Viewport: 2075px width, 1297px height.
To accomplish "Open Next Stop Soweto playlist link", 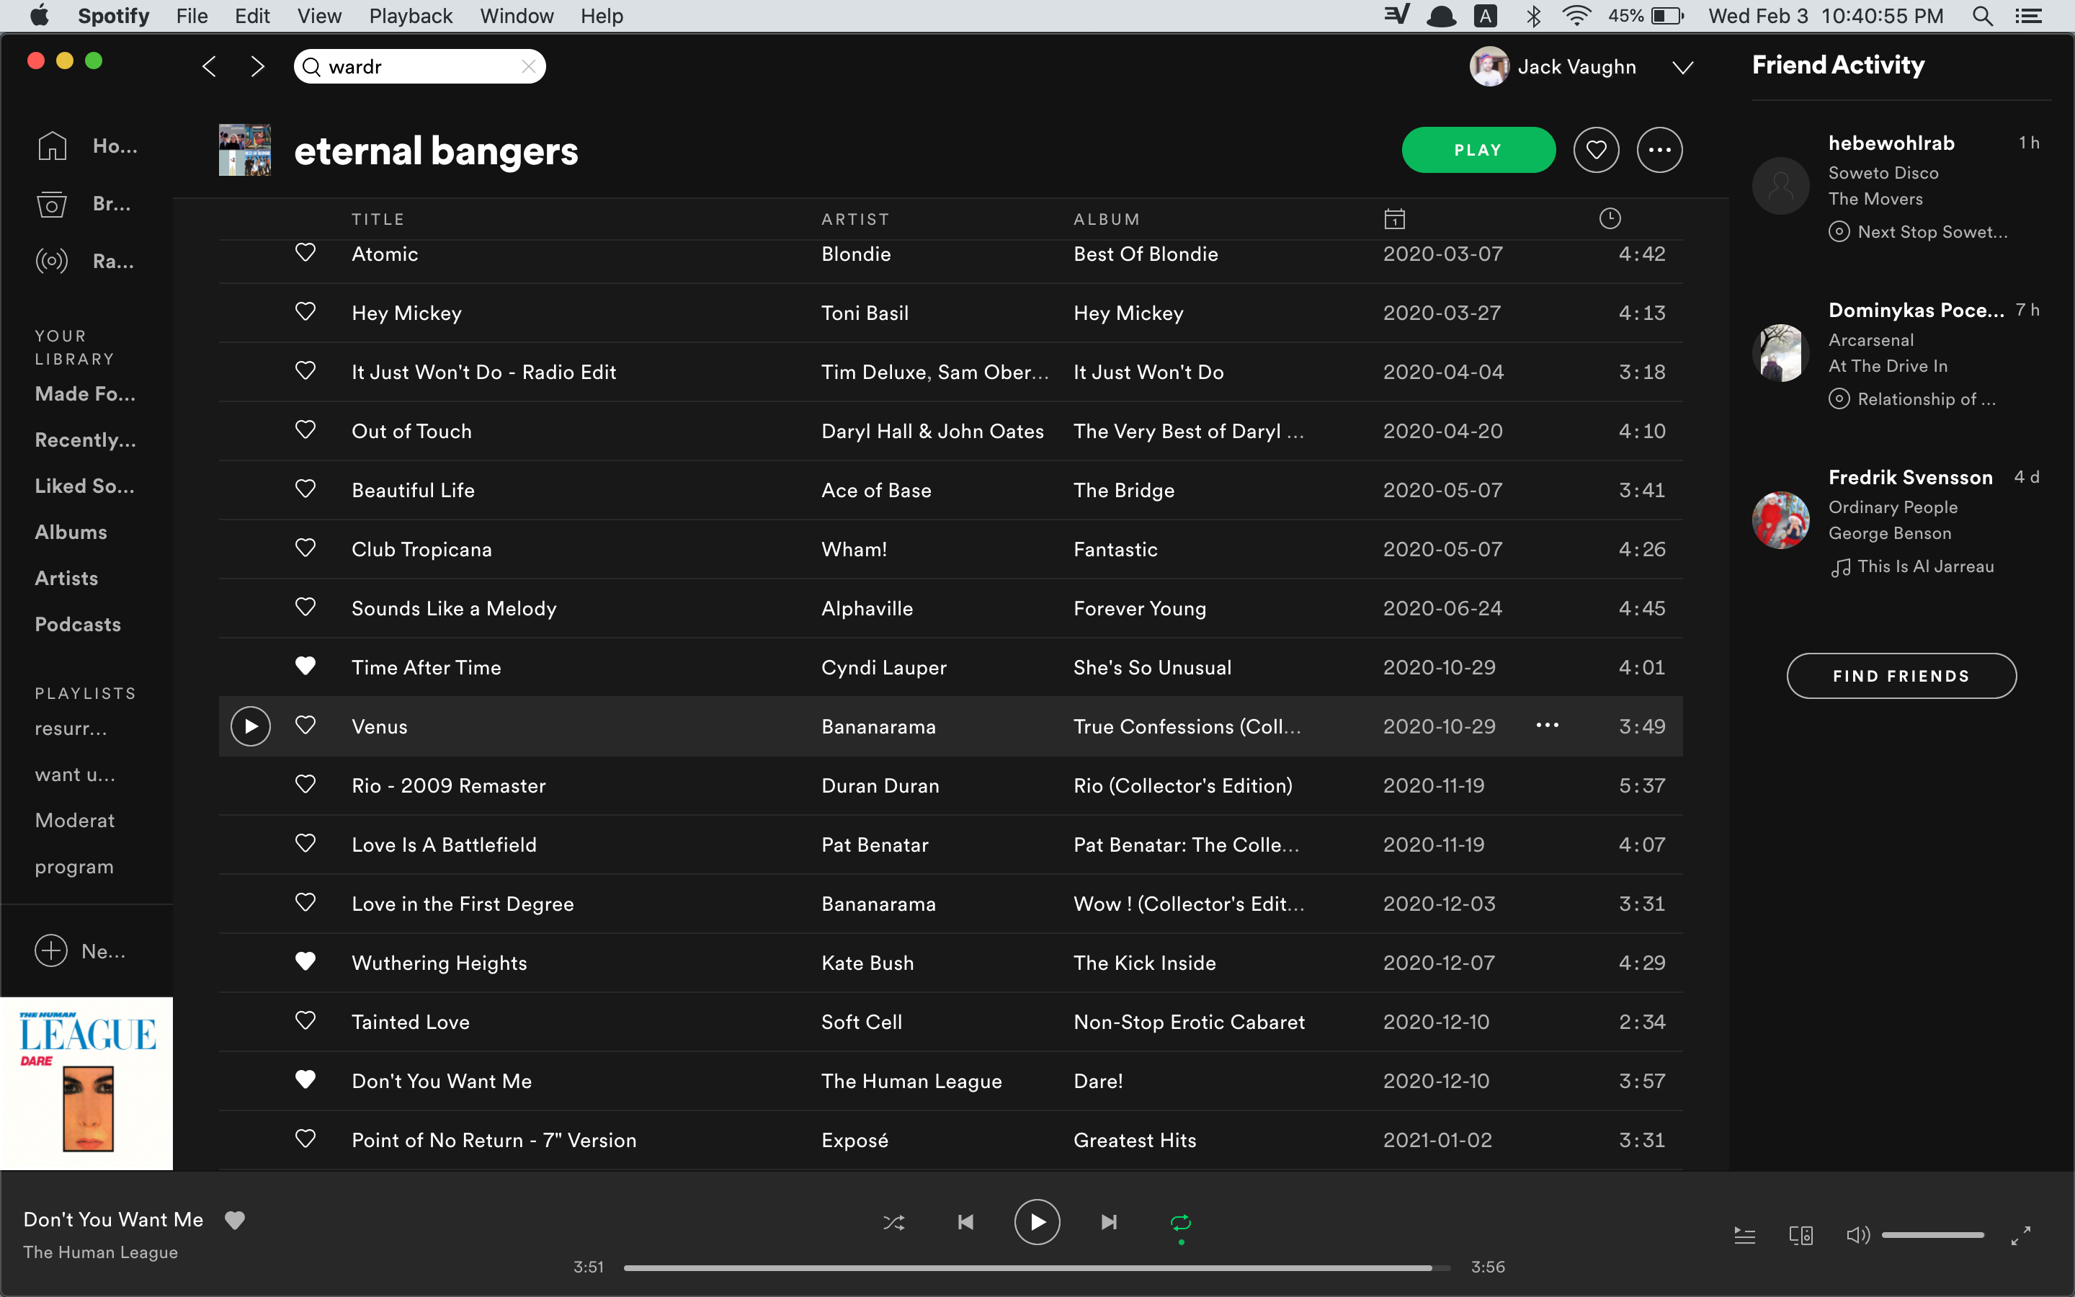I will tap(1932, 231).
